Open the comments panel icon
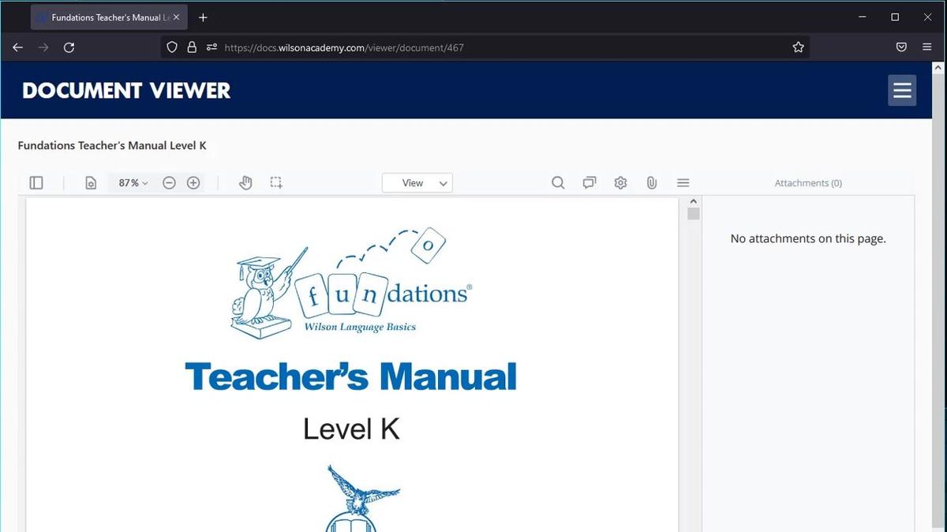Viewport: 947px width, 532px height. (x=590, y=182)
